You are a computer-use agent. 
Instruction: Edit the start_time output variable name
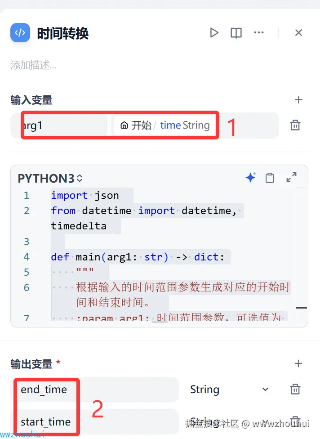[x=94, y=421]
